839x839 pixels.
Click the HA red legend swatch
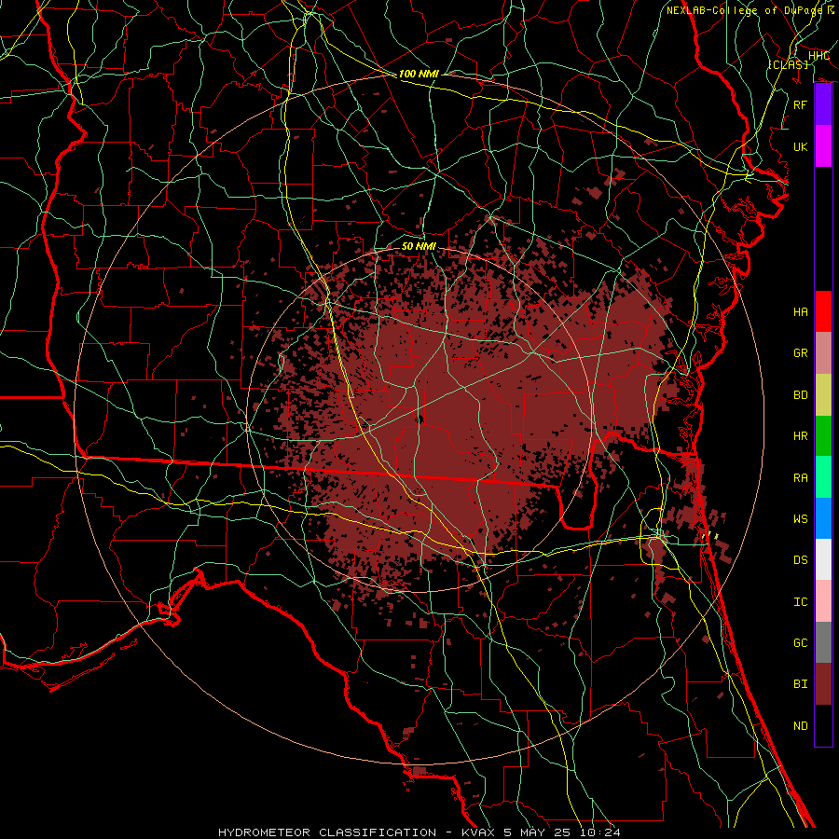823,311
